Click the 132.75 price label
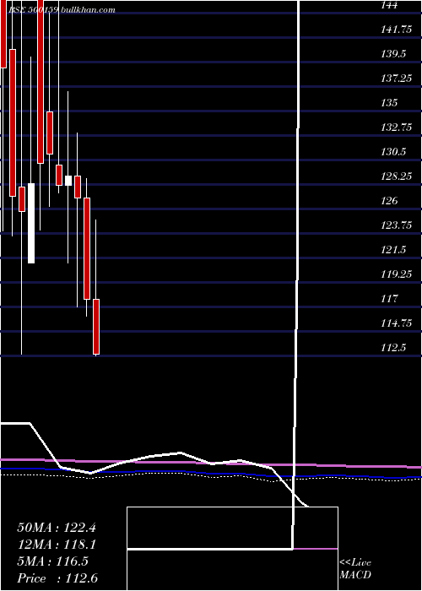The image size is (422, 591). coord(397,127)
